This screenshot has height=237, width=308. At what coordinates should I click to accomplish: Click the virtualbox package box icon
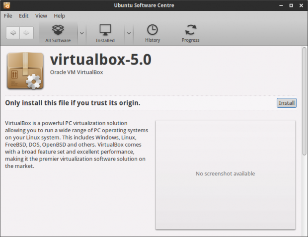(x=25, y=71)
